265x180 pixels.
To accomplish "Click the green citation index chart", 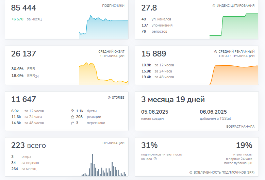I will 234,26.
